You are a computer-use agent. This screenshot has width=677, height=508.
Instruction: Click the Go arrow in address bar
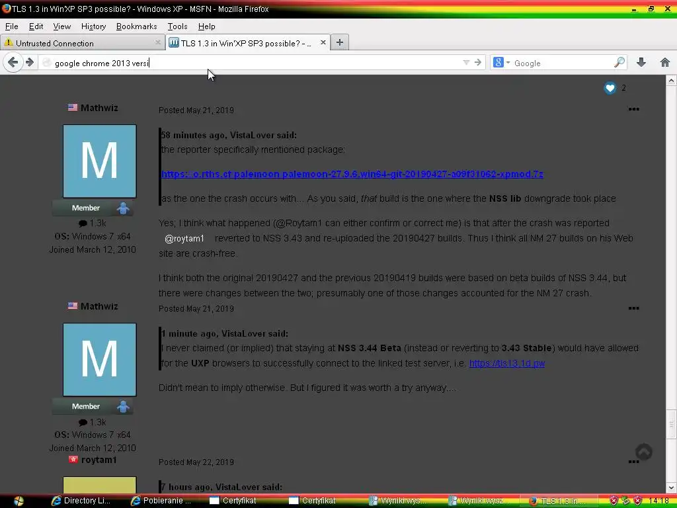point(477,63)
